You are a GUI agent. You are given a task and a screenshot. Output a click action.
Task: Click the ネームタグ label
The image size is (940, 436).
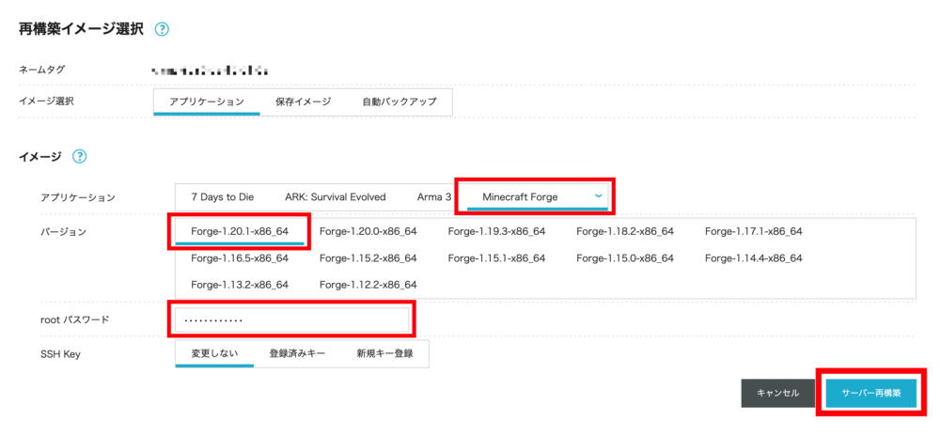pos(42,70)
